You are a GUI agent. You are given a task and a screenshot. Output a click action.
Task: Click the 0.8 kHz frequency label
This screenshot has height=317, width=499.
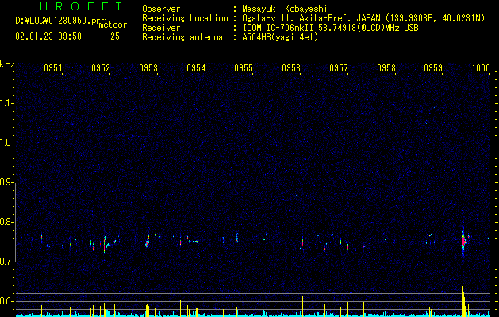pos(7,222)
